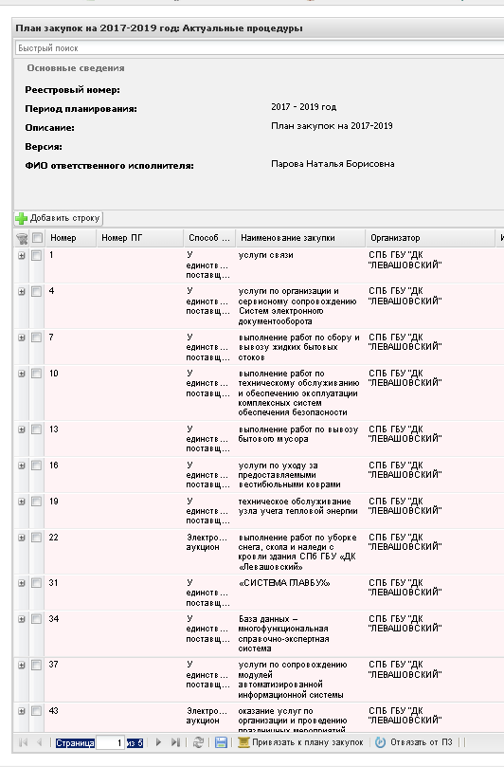Check the box for row number 13

tap(37, 429)
